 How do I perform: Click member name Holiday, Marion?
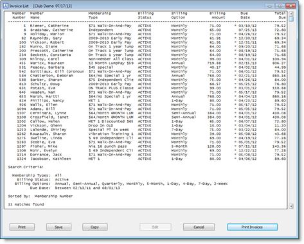(47, 34)
